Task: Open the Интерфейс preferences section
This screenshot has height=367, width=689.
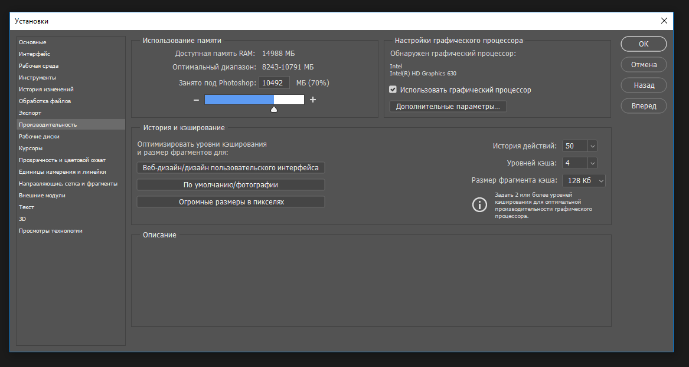Action: coord(71,54)
